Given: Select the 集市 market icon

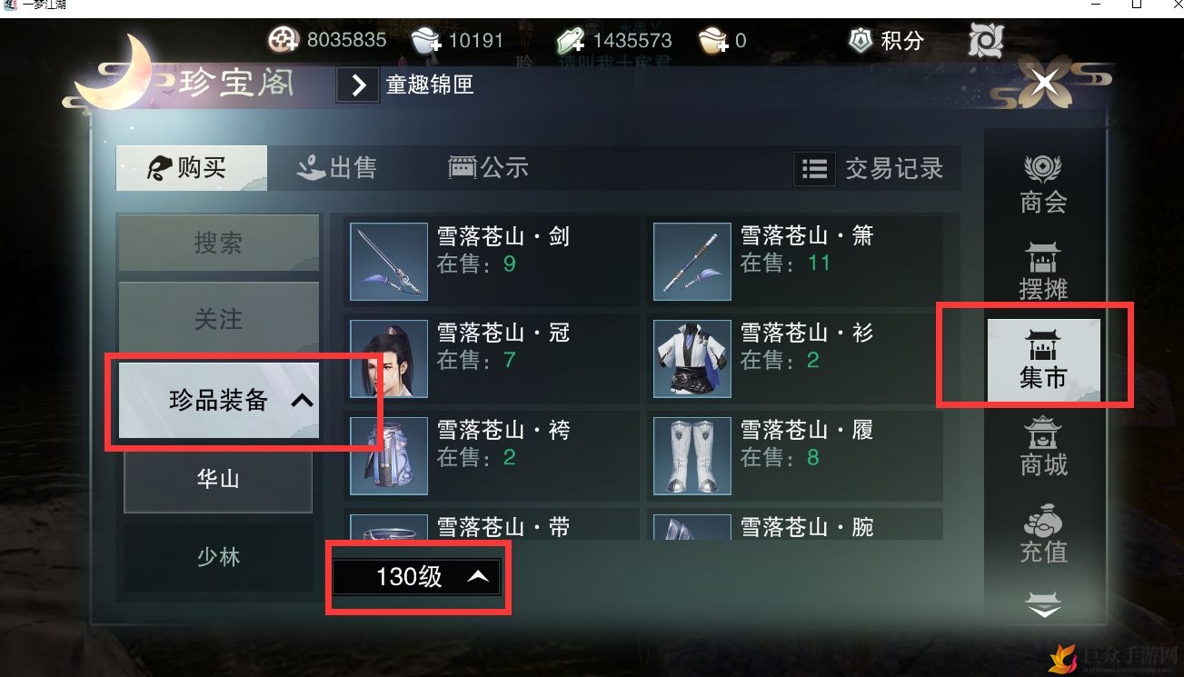Looking at the screenshot, I should [x=1043, y=360].
